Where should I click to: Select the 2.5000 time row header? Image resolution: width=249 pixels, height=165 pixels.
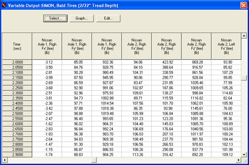tap(17, 113)
